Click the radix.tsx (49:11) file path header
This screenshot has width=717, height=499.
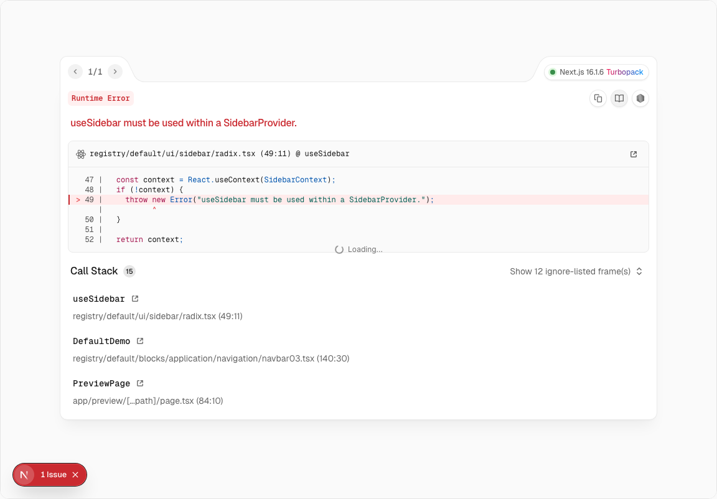[x=219, y=154]
